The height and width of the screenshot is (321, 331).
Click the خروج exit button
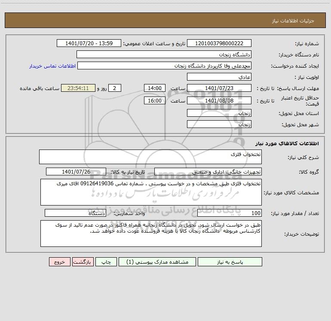coord(59,262)
